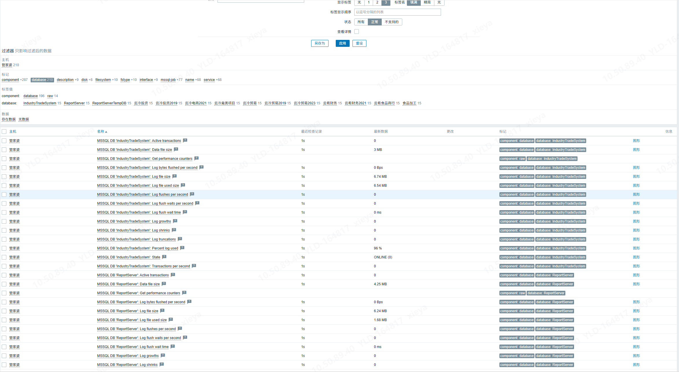Viewport: 679px width, 372px height.
Task: Enable the 查看详情 checkbox
Action: tap(357, 32)
